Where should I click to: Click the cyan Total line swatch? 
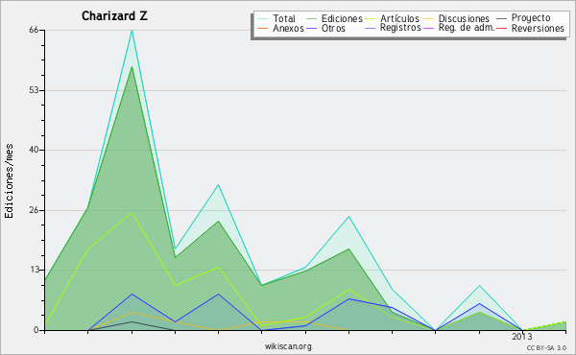click(x=263, y=19)
